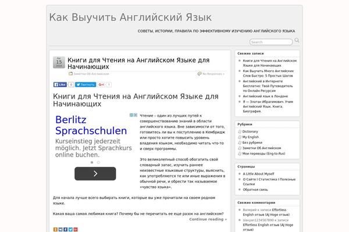Image resolution: width=349 pixels, height=232 pixels.
Task: Click the Feb 15 date badge
Action: [59, 62]
